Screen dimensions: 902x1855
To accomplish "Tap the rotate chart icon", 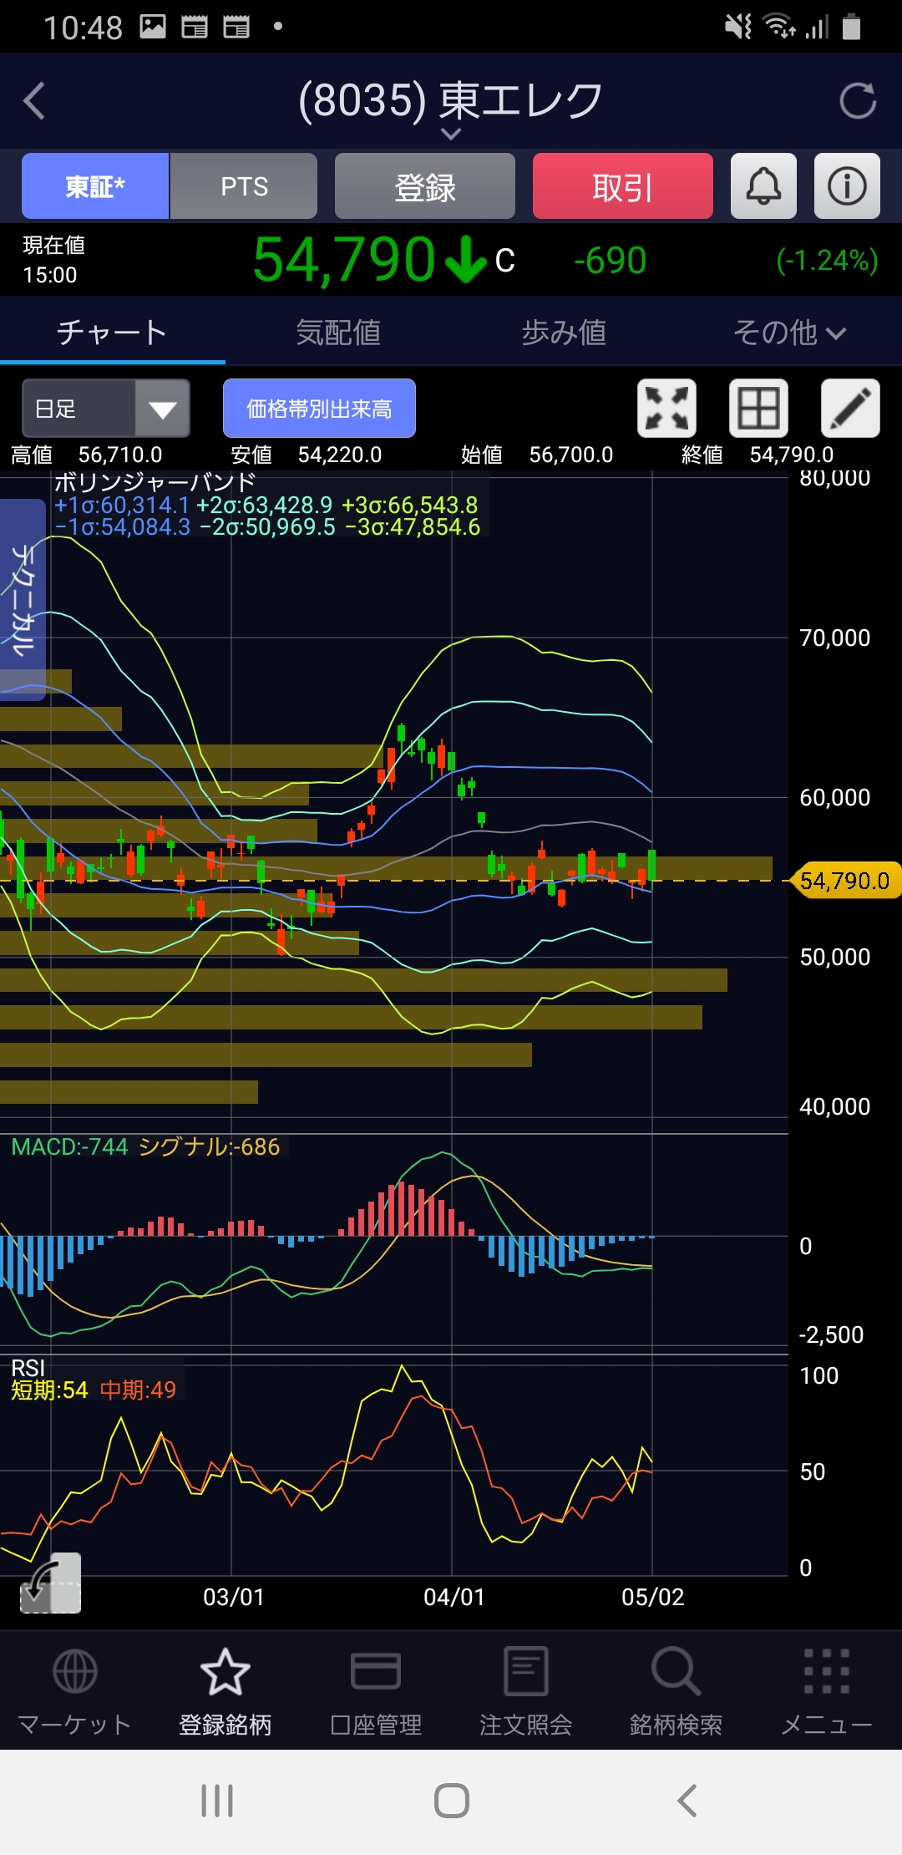I will (x=50, y=1583).
